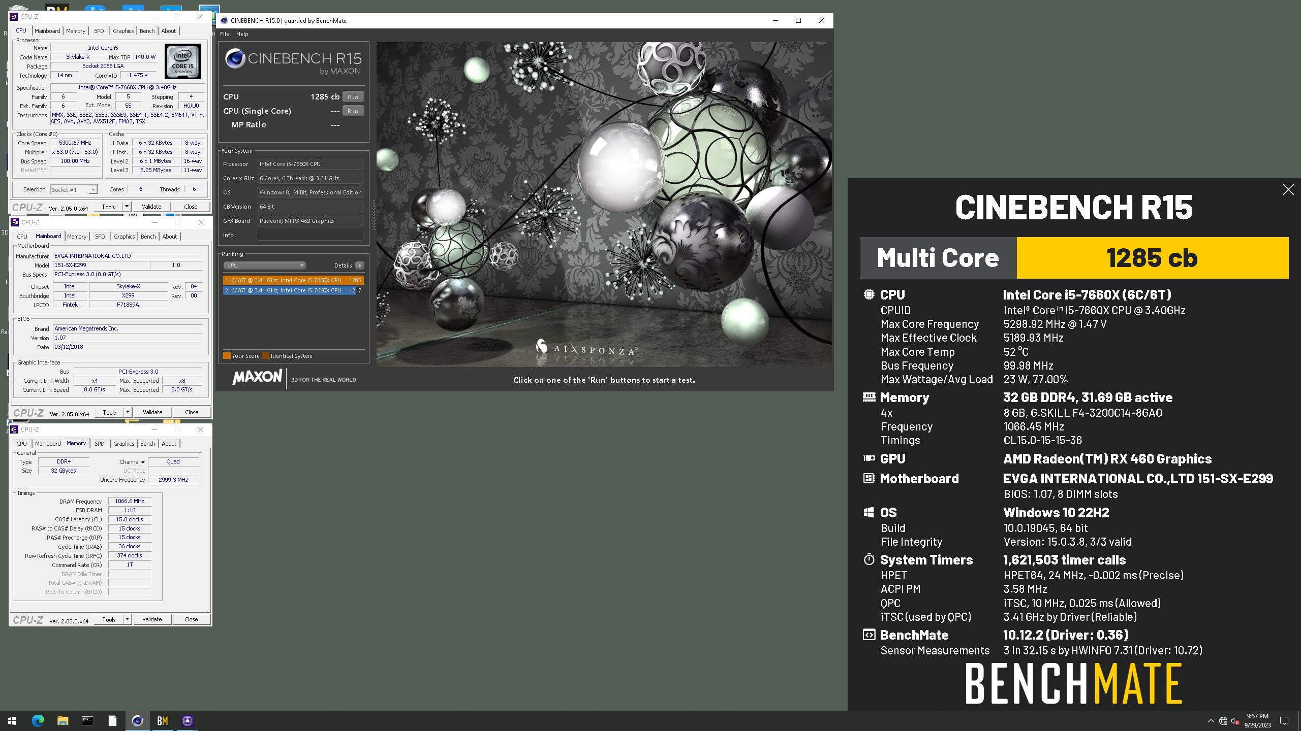Screen dimensions: 1301x731
Task: Click the MAXON logo in Cinebench
Action: tap(257, 377)
